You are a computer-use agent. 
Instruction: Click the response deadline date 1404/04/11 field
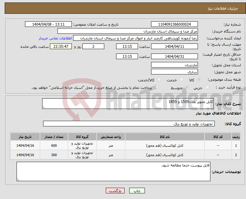click(174, 47)
